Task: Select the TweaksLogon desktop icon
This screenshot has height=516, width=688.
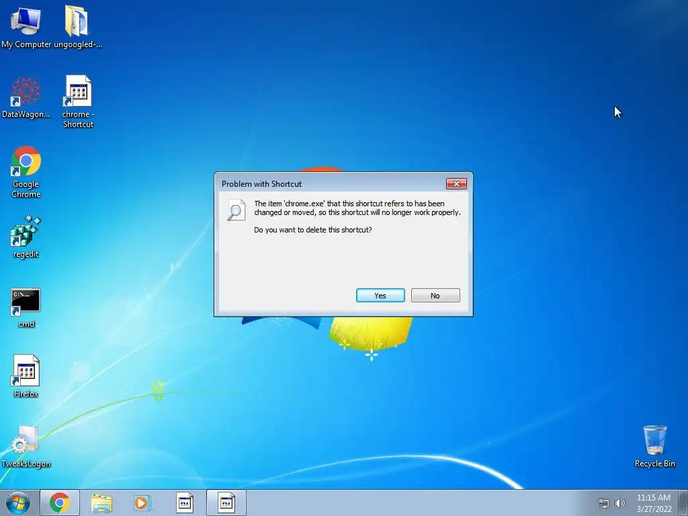Action: click(26, 447)
